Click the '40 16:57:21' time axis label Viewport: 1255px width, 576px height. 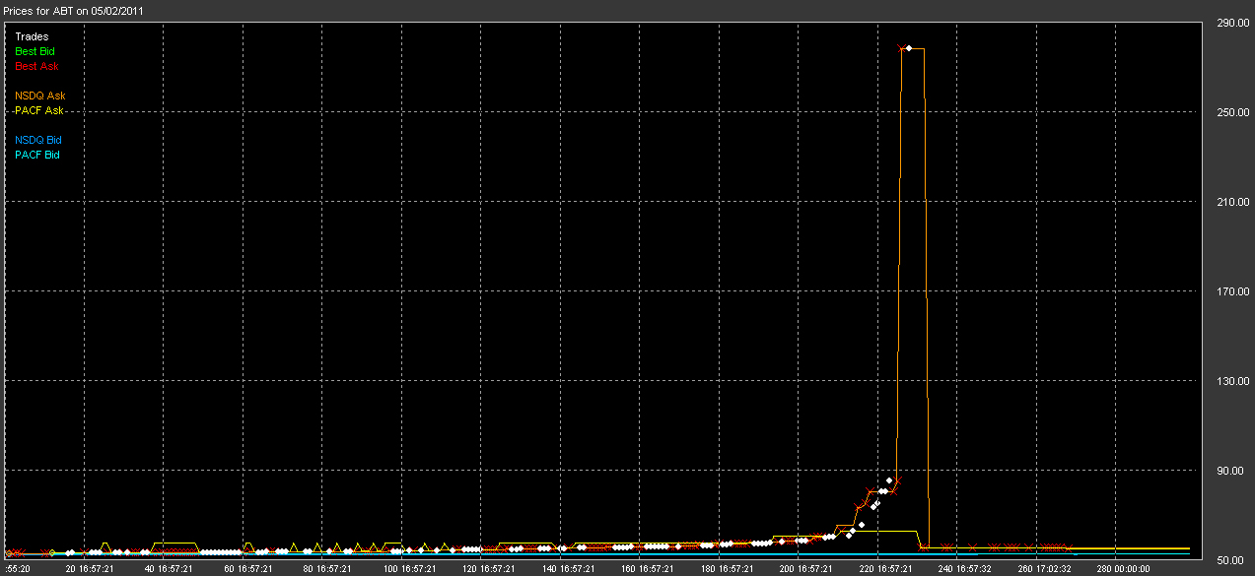pyautogui.click(x=170, y=568)
